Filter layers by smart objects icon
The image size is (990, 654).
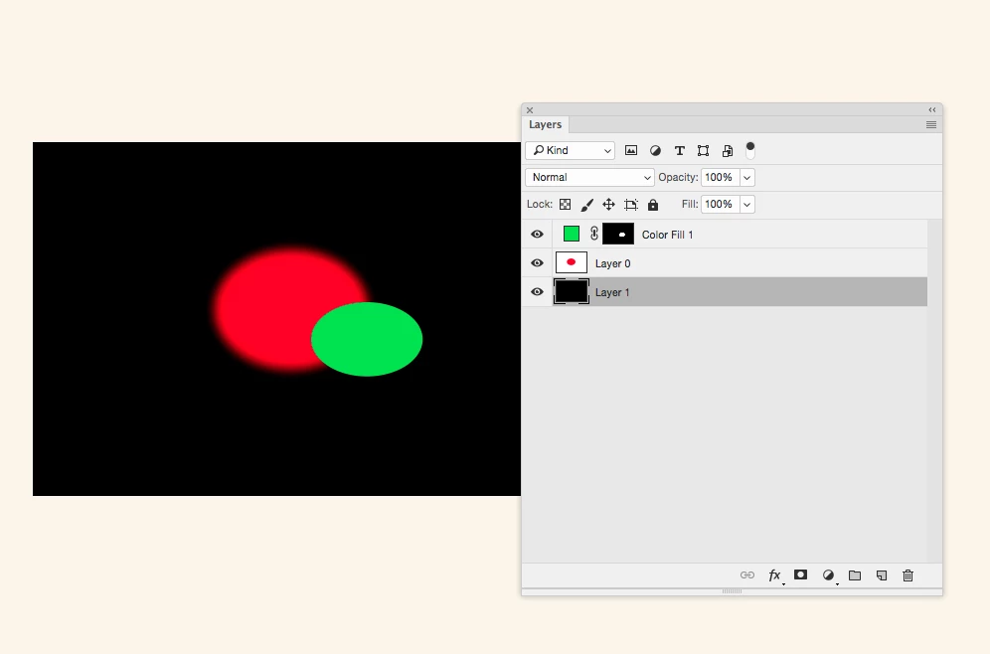[x=728, y=150]
